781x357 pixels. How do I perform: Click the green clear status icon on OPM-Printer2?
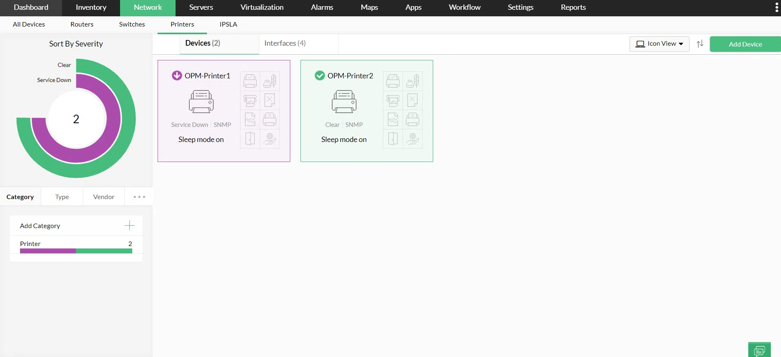pyautogui.click(x=320, y=75)
